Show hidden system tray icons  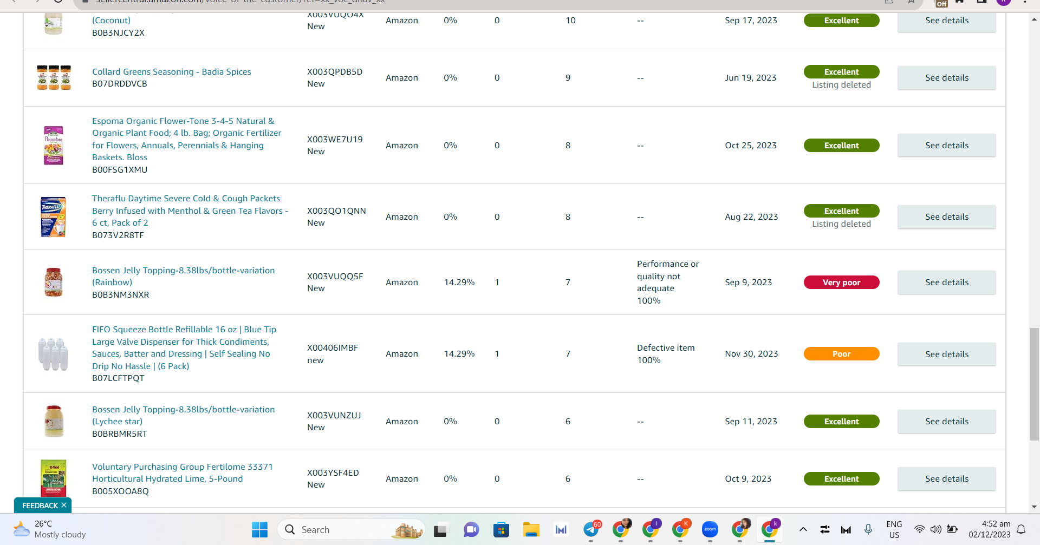coord(803,529)
